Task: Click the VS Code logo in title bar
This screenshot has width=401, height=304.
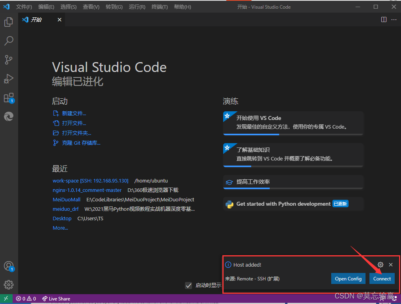Action: pos(6,7)
